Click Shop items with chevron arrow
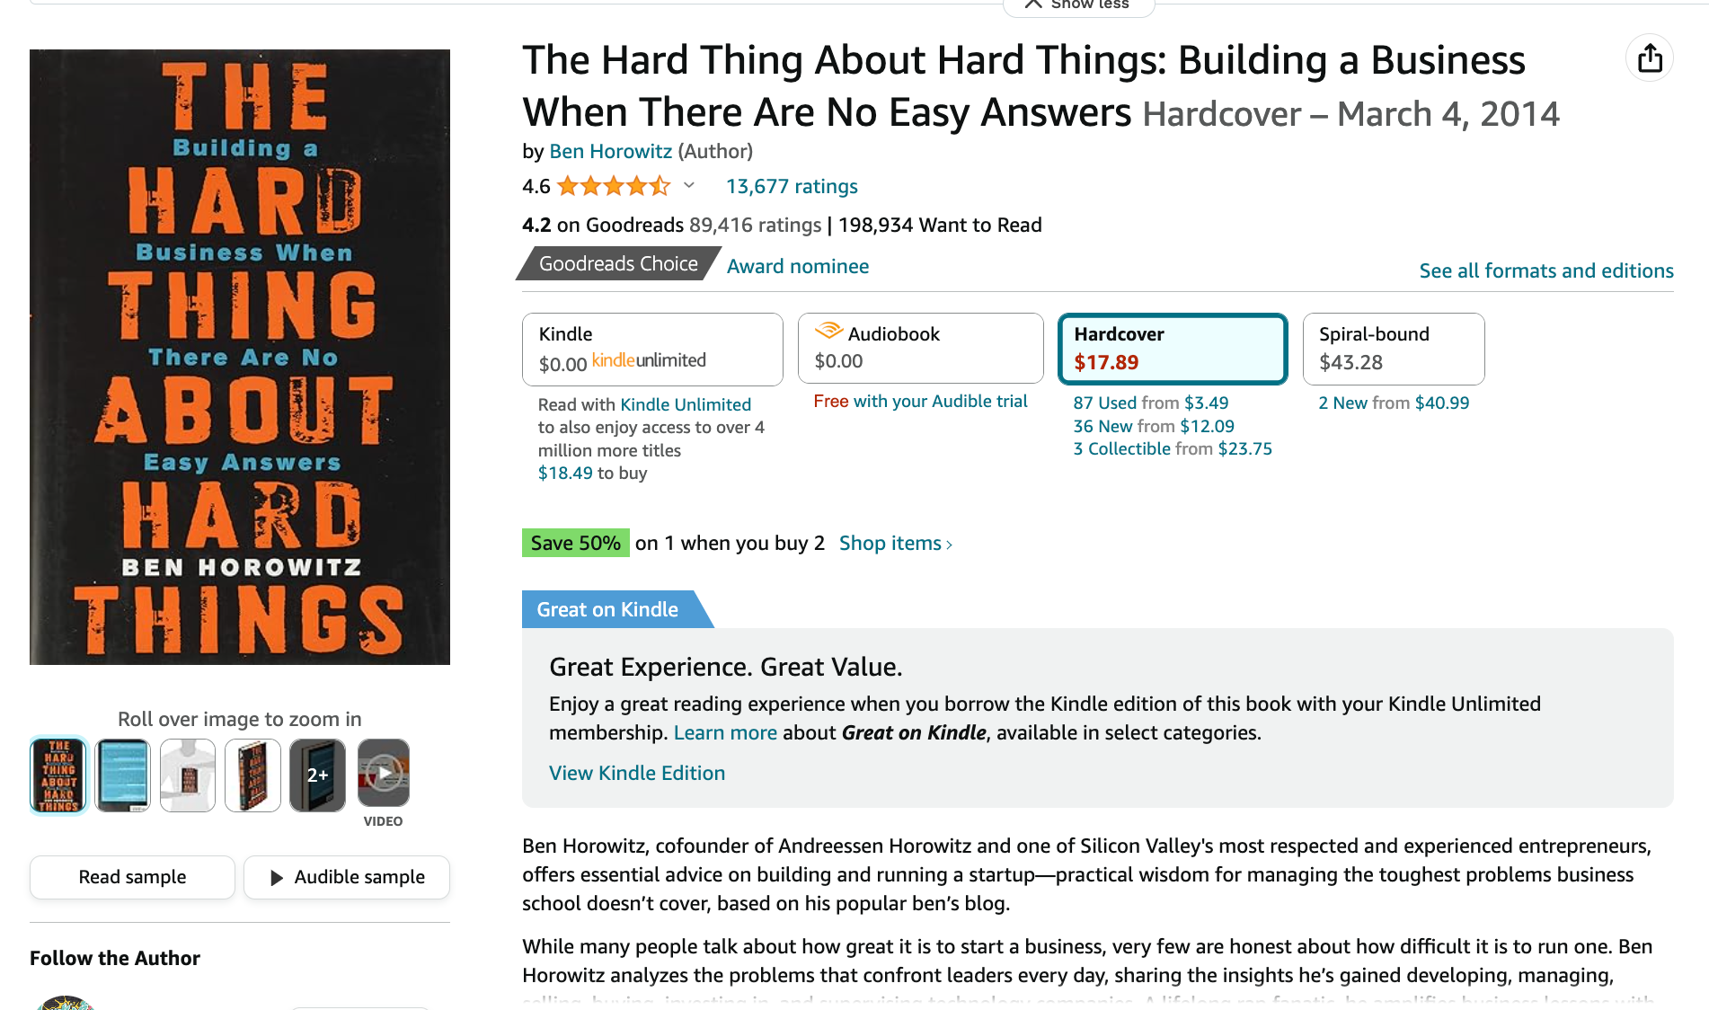Image resolution: width=1709 pixels, height=1010 pixels. (896, 543)
